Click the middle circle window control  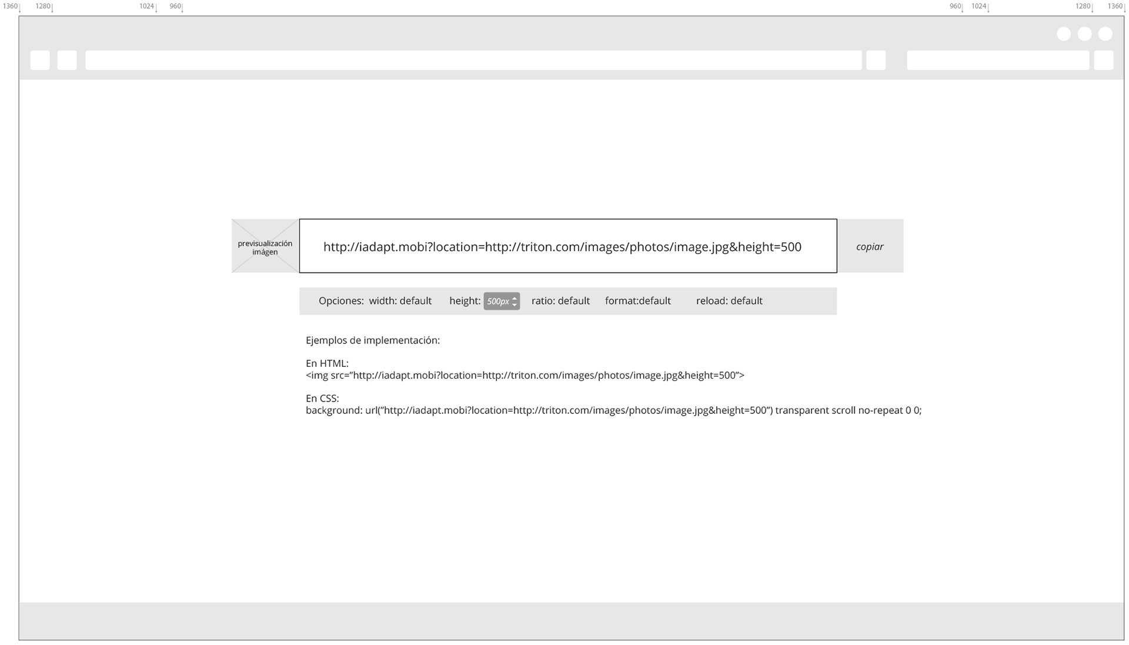(x=1084, y=34)
